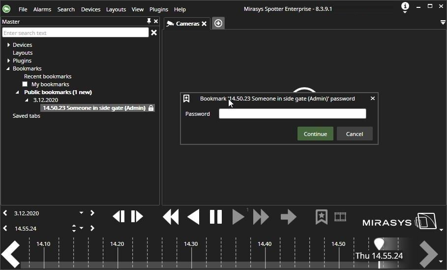Toggle the My bookmarks checkbox
This screenshot has width=447, height=270.
pos(25,84)
